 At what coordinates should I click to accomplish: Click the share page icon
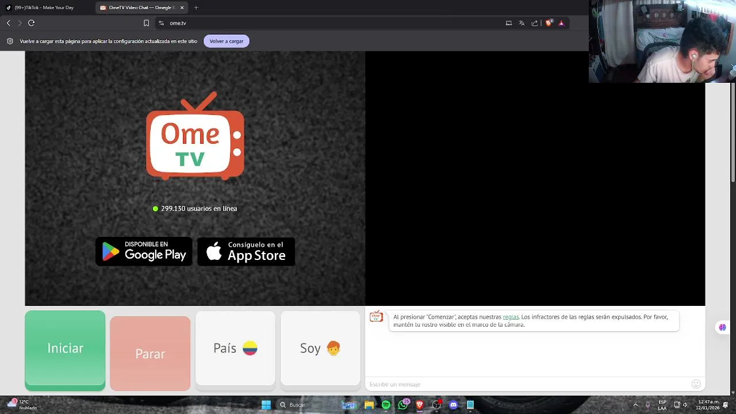click(535, 23)
